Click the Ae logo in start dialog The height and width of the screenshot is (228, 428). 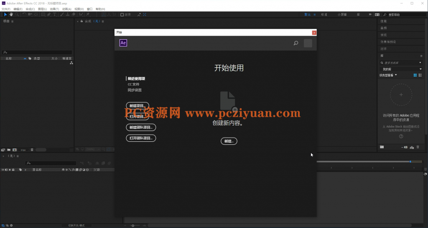click(123, 43)
